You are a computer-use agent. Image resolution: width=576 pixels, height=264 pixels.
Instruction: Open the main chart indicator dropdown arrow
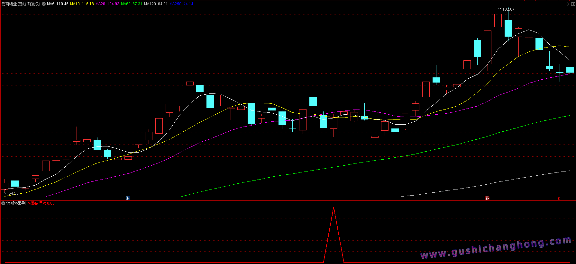point(44,4)
